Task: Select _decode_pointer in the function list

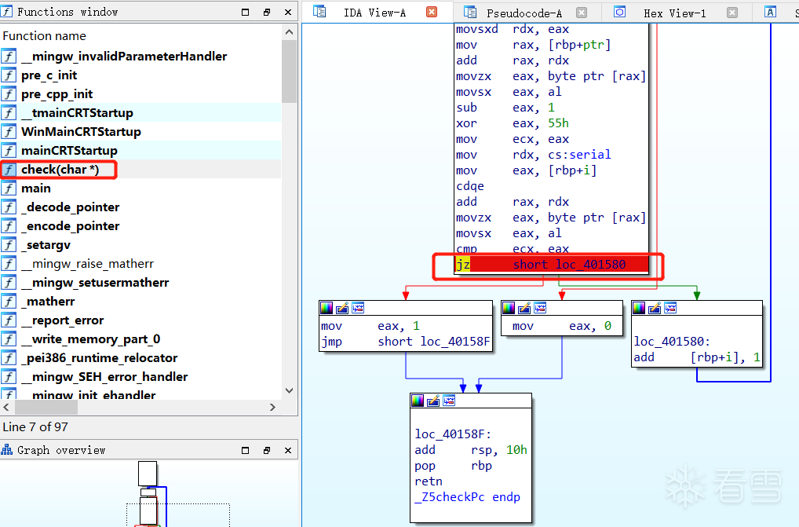Action: pos(140,207)
